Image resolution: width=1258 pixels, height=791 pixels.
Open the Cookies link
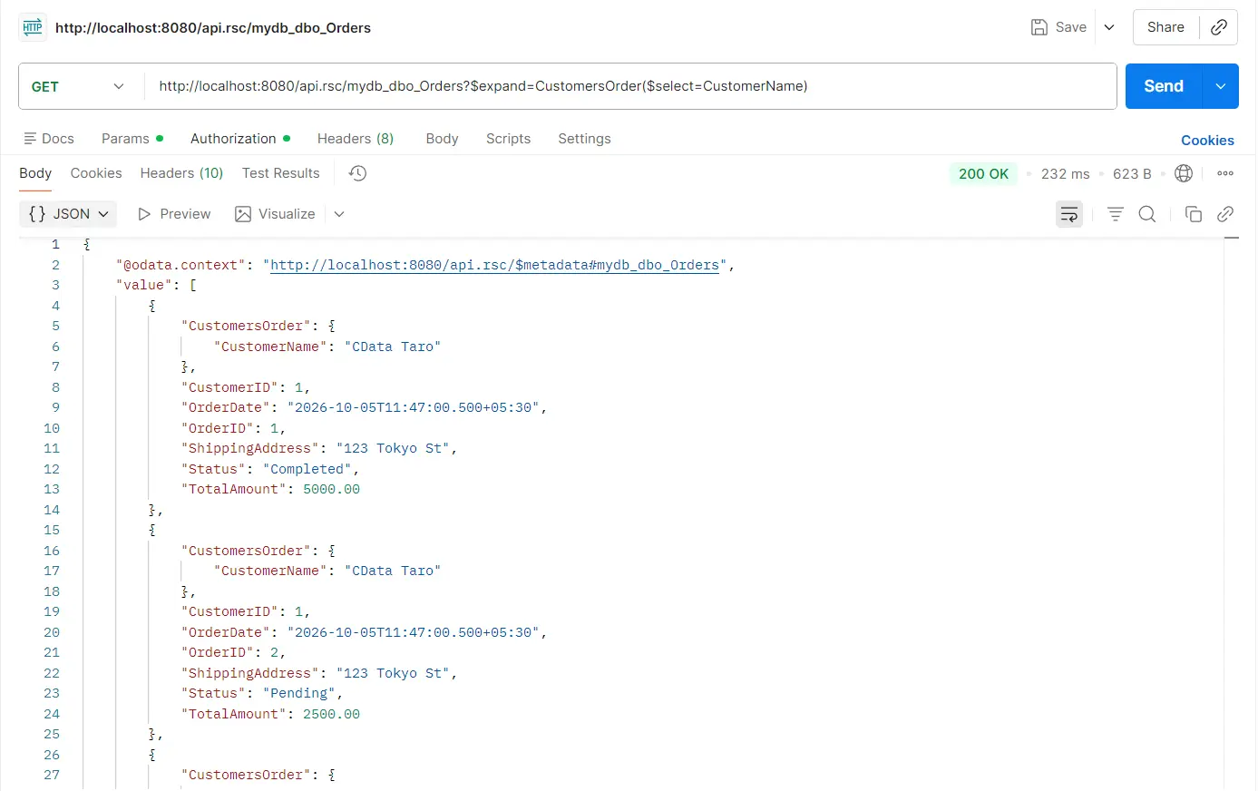pos(1207,141)
